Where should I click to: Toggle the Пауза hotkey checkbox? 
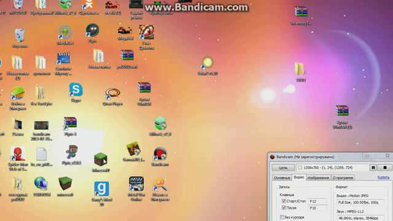pyautogui.click(x=284, y=207)
